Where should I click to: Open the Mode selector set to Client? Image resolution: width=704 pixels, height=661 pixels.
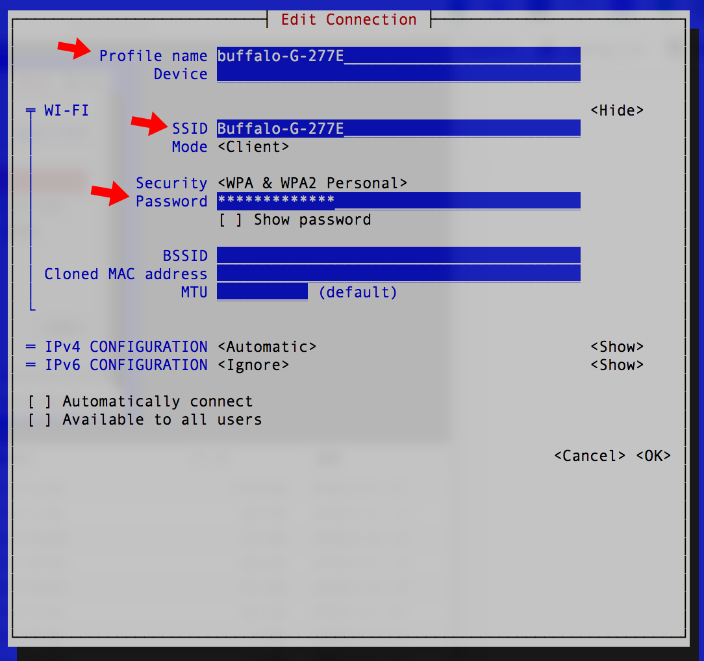point(254,147)
